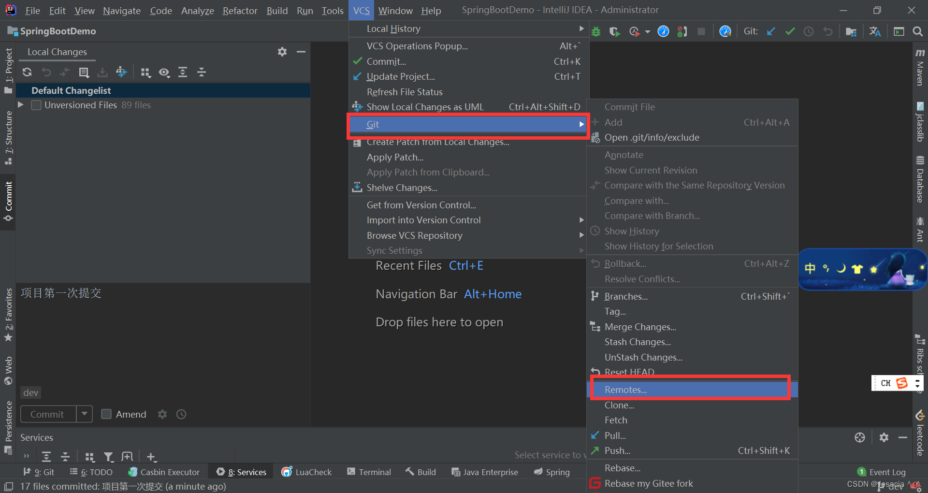The width and height of the screenshot is (928, 493).
Task: Click the Run Anything window icon
Action: [x=899, y=31]
